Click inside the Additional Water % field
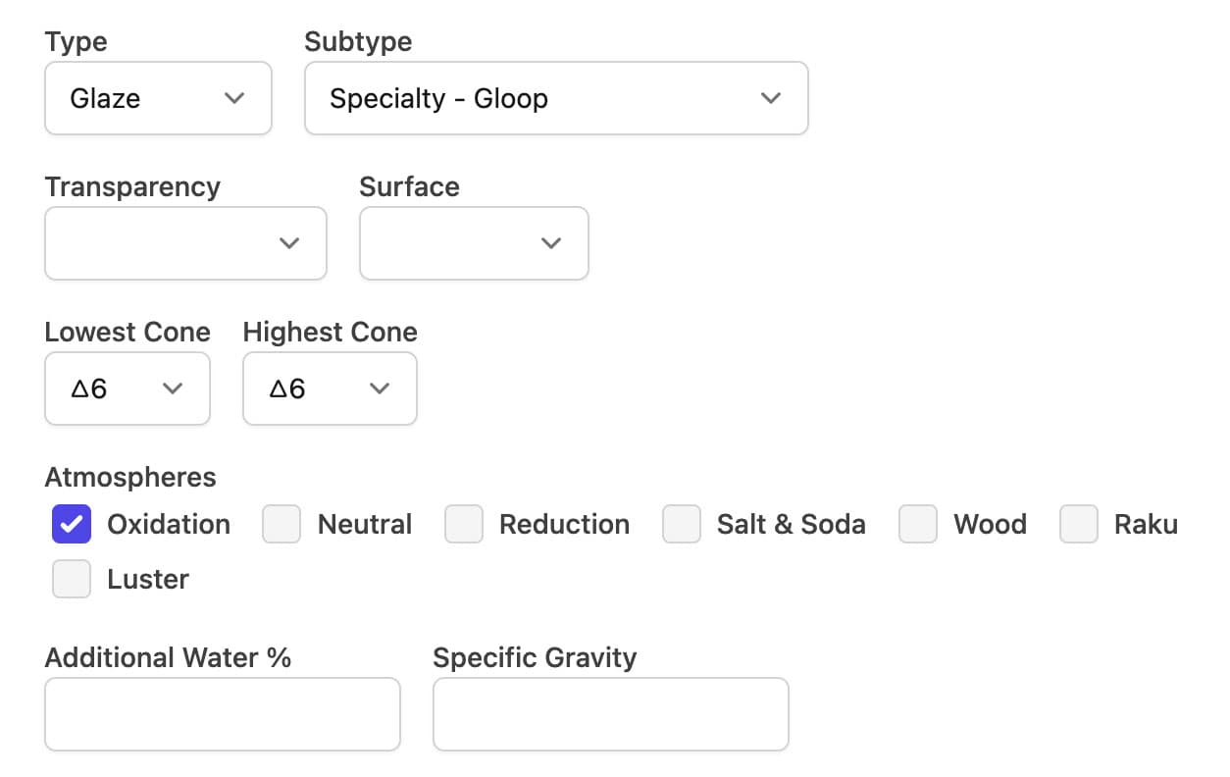This screenshot has width=1230, height=777. (x=222, y=714)
